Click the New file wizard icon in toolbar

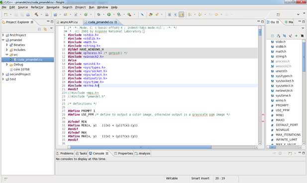point(5,14)
